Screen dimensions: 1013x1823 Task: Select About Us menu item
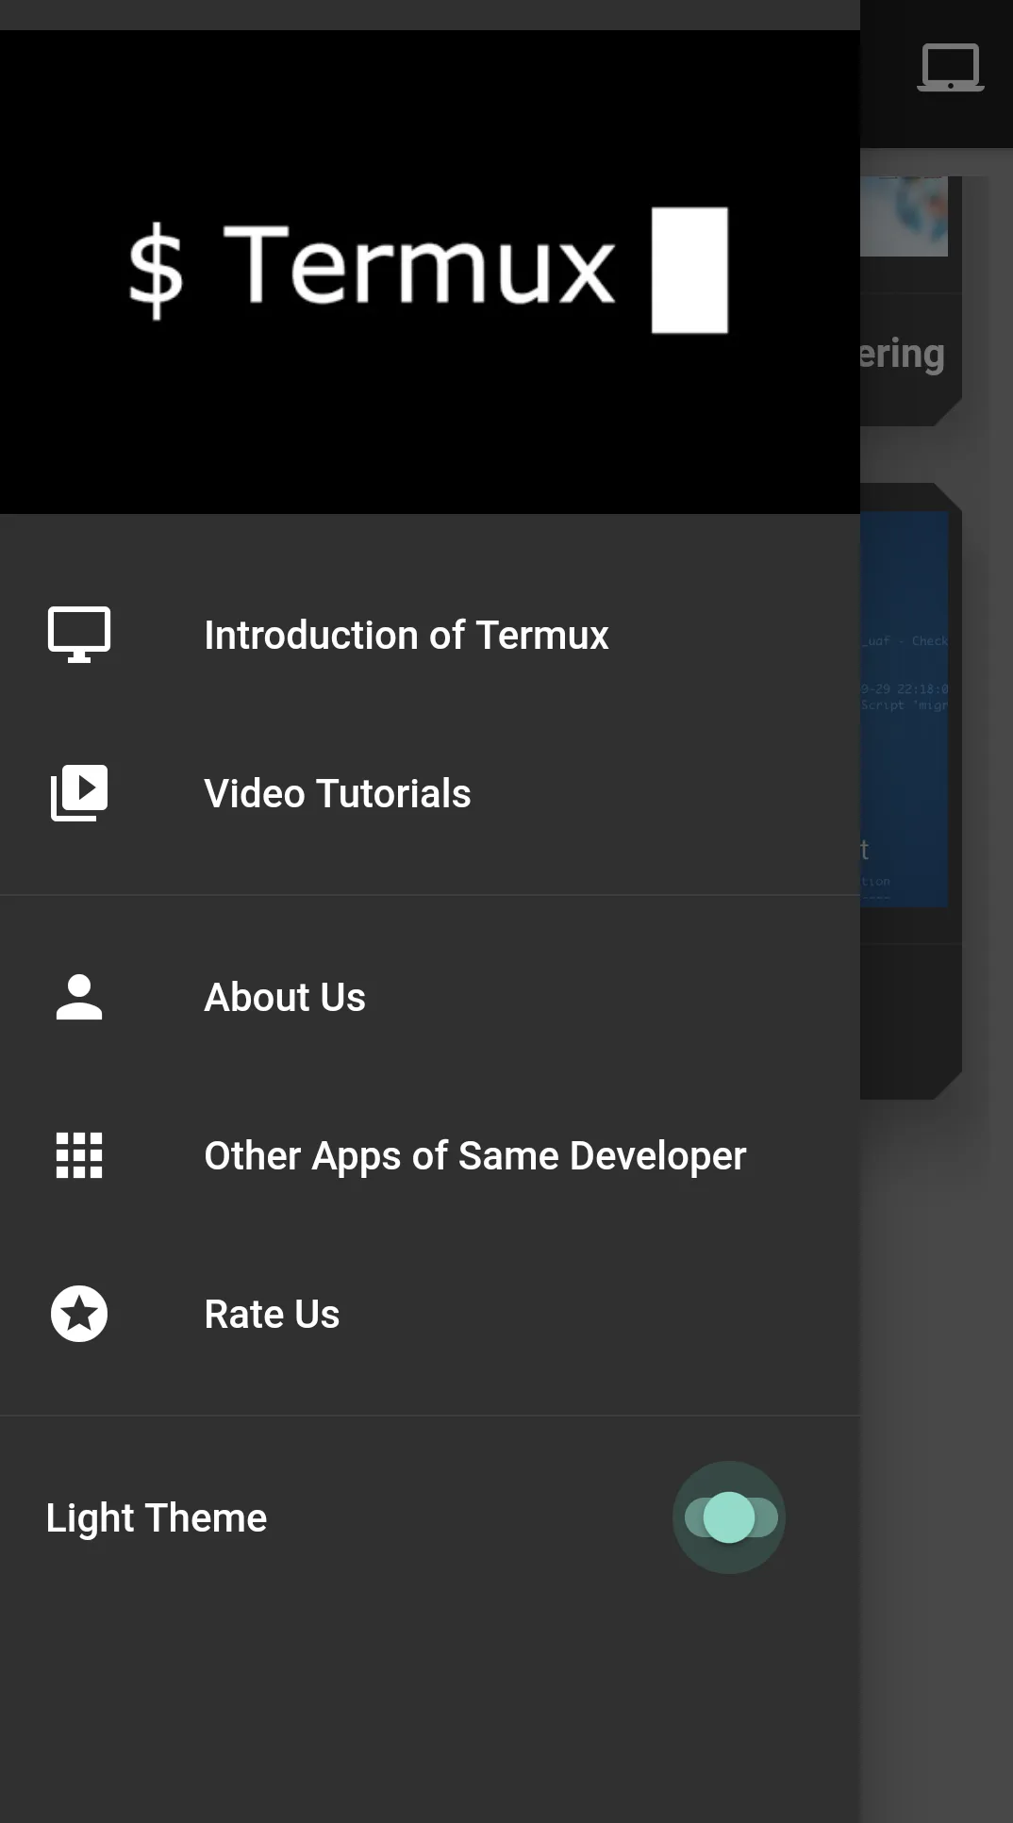pos(430,997)
